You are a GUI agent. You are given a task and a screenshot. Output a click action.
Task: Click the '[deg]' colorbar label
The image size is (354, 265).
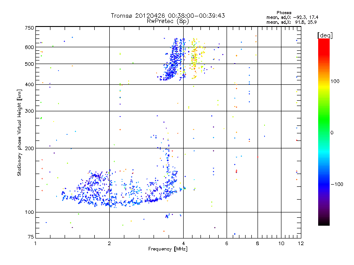pos(325,35)
